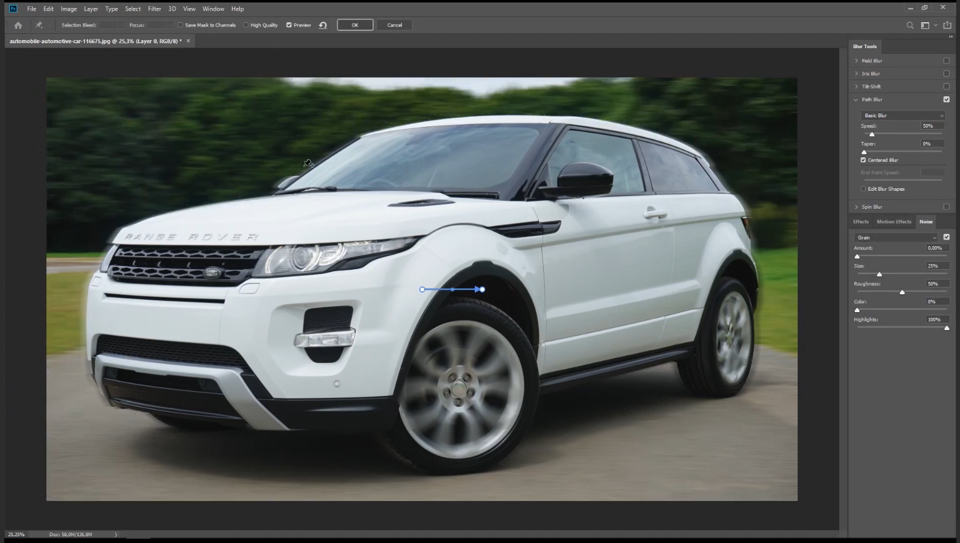Click the path blur start point handle

pos(422,289)
